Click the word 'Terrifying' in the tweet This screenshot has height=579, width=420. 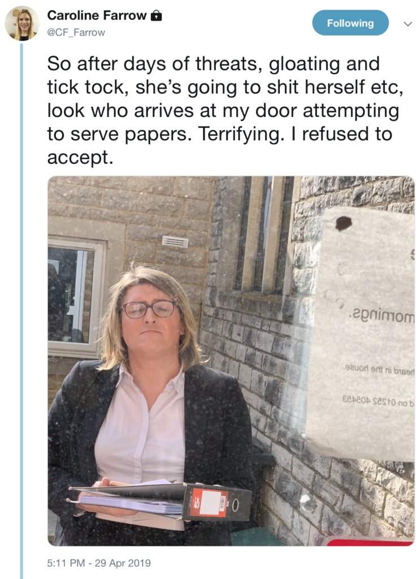(240, 134)
